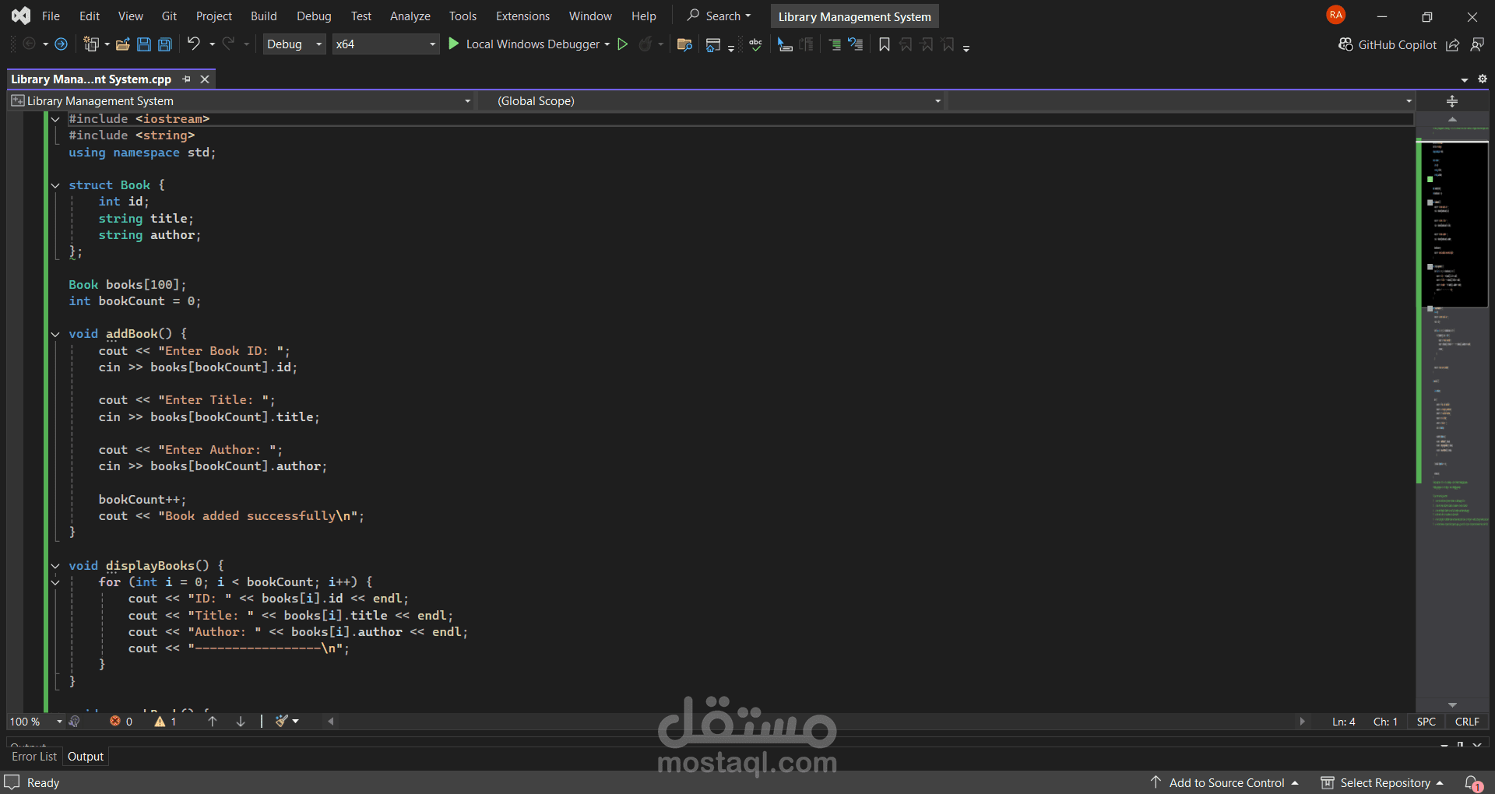Toggle the CRLF line ending indicator

point(1467,722)
